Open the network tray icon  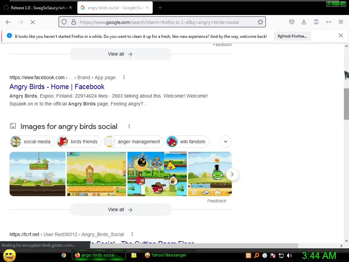(281, 256)
